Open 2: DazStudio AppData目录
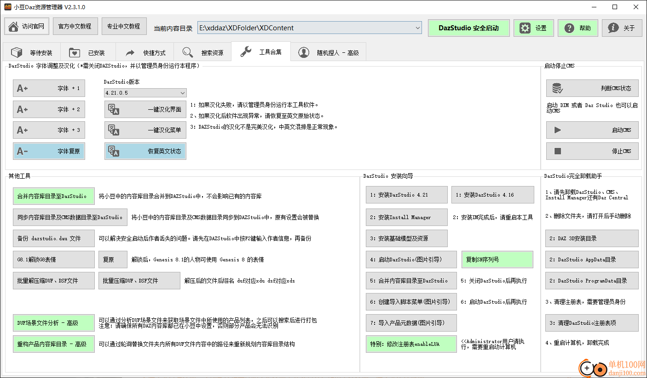The height and width of the screenshot is (378, 647). 592,260
